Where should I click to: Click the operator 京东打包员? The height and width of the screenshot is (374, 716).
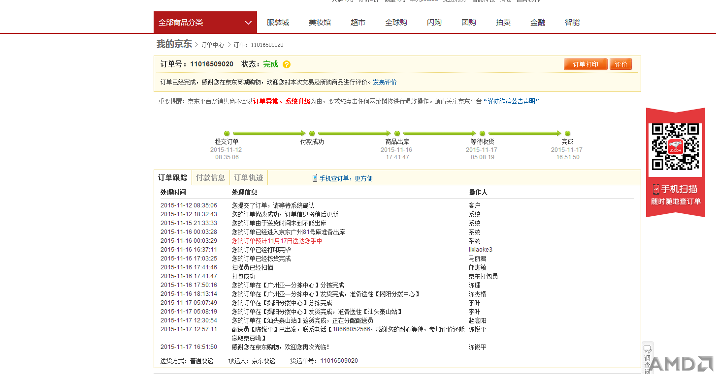click(x=483, y=276)
